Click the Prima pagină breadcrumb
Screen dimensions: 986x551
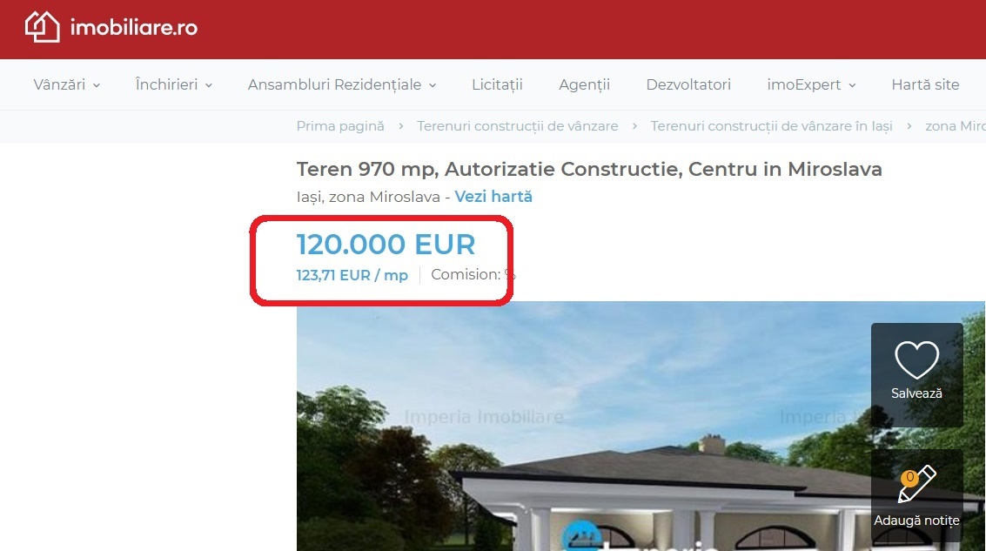coord(340,126)
